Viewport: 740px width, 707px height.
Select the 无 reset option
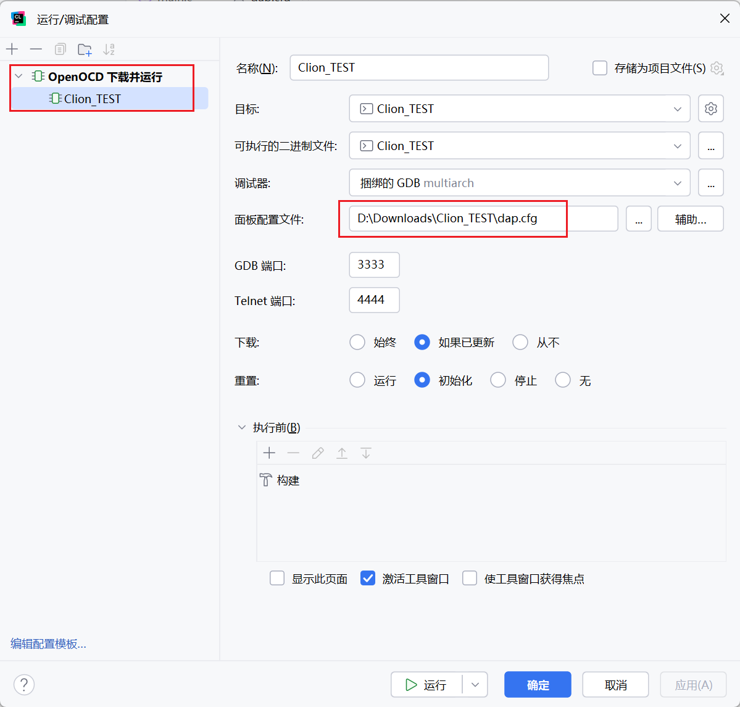coord(562,380)
